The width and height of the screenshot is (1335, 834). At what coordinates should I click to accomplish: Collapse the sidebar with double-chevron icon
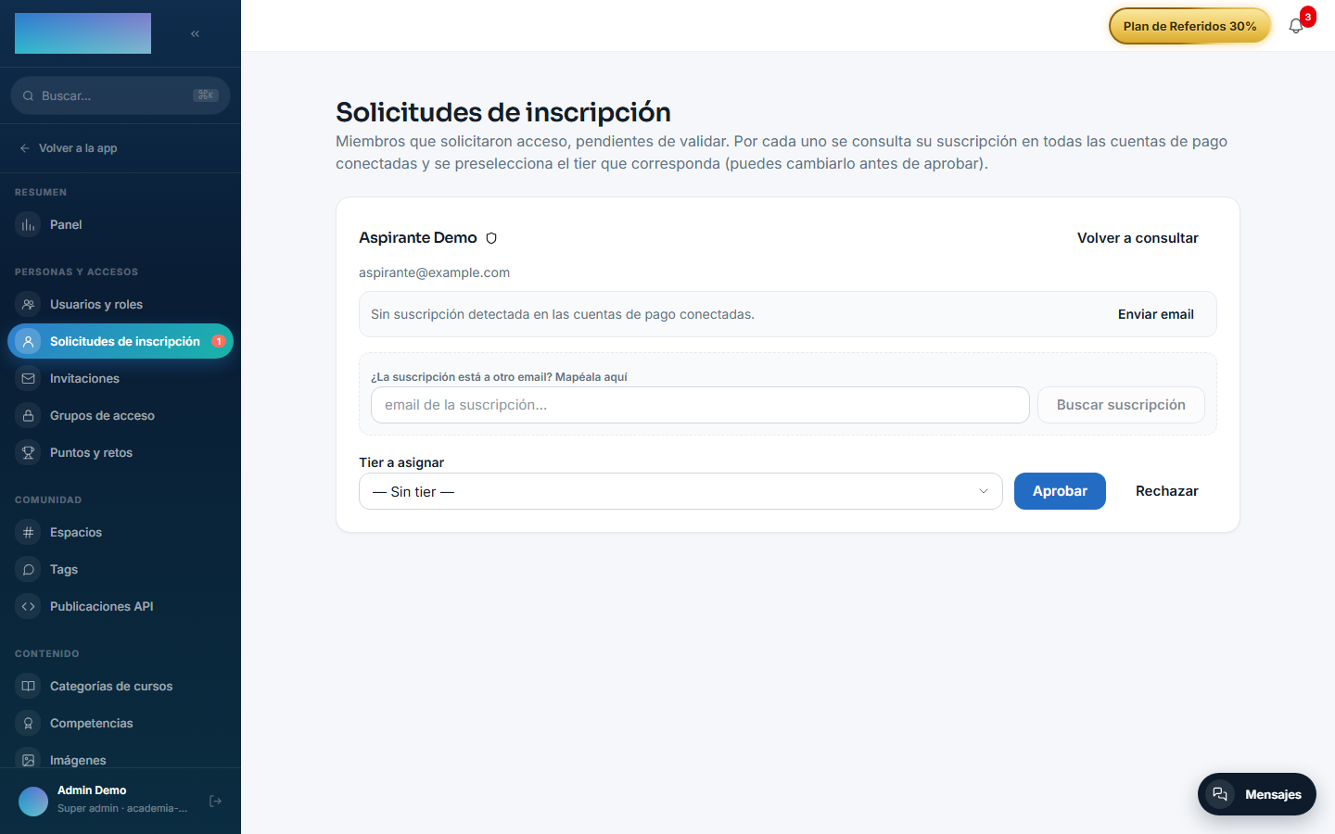(x=195, y=33)
